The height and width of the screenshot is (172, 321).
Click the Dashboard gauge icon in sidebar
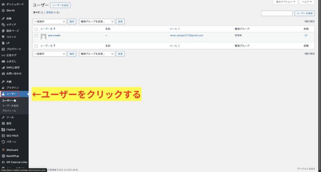3,5
